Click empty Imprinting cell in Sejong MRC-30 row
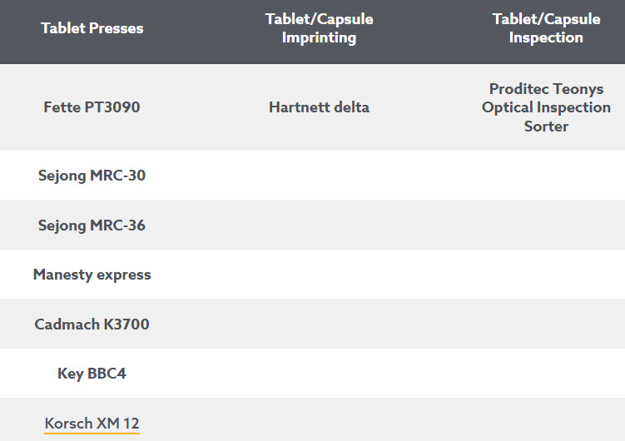The image size is (625, 441). click(319, 176)
